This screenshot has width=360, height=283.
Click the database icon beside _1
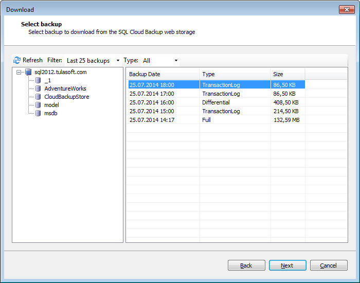click(x=38, y=80)
